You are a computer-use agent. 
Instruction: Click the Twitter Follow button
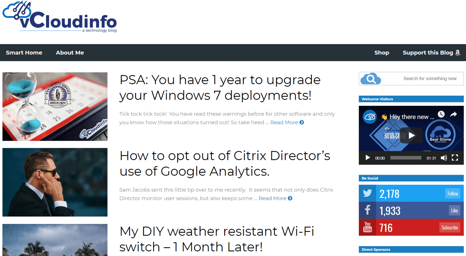click(x=453, y=193)
